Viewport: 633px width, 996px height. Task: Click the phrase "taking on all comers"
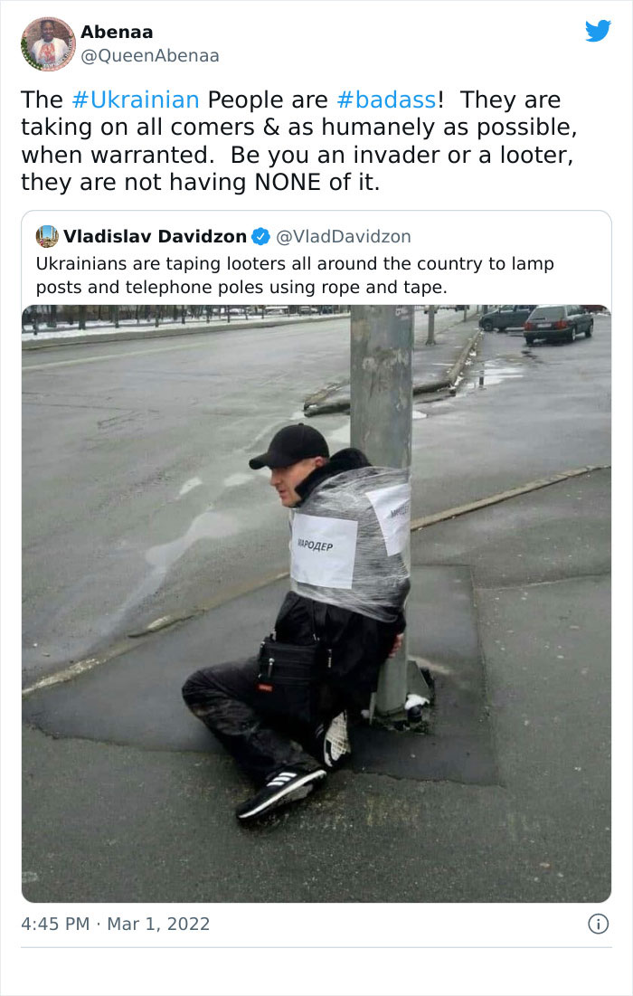(x=137, y=128)
